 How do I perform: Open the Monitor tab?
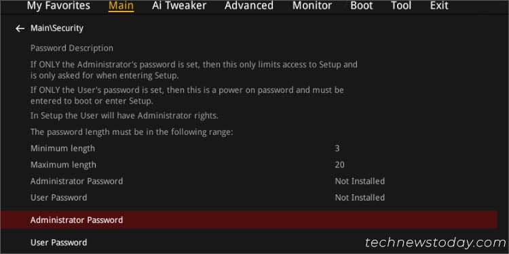point(312,5)
